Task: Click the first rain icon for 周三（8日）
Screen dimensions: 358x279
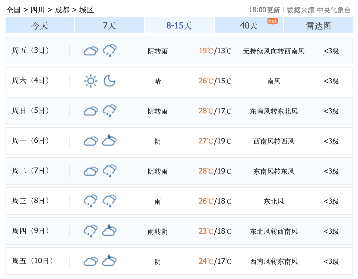Action: pos(91,201)
